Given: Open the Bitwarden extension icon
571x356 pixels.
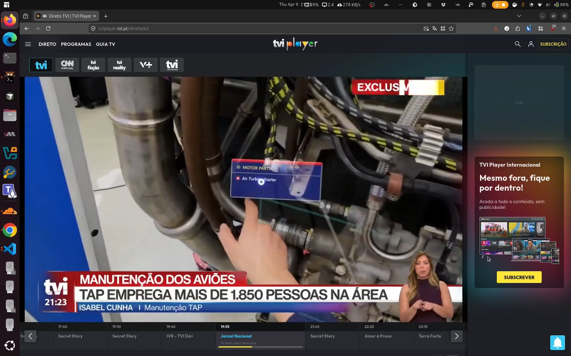Looking at the screenshot, I should click(x=529, y=28).
